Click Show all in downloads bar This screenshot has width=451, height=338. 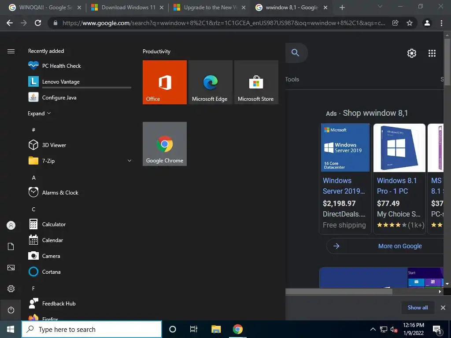(418, 308)
